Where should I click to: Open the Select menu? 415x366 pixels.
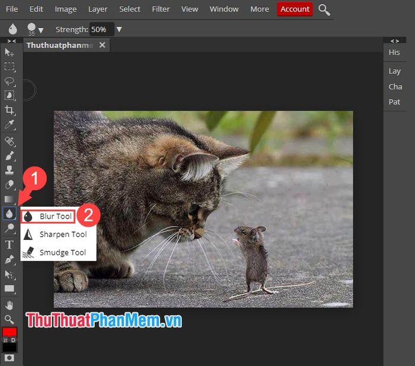(130, 9)
